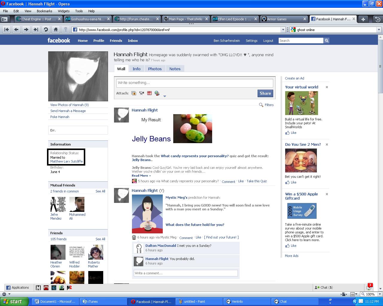Click the Wand password key icon
383x306 pixels.
[66, 30]
